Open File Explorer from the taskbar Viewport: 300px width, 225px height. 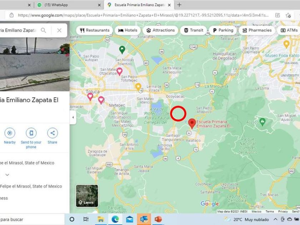click(x=101, y=219)
